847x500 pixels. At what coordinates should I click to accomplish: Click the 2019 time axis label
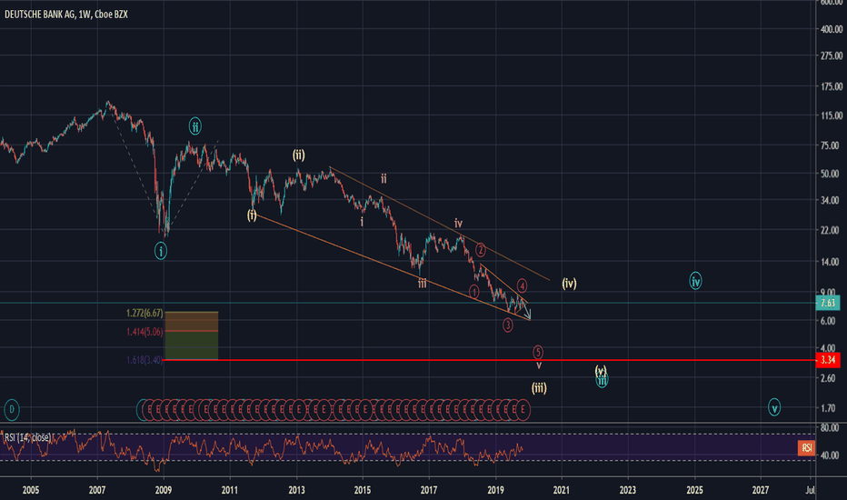(x=495, y=490)
